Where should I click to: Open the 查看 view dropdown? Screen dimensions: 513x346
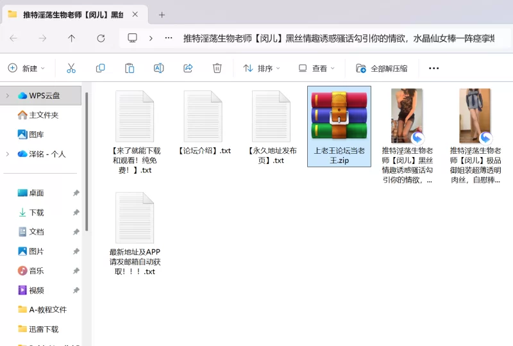coord(316,68)
